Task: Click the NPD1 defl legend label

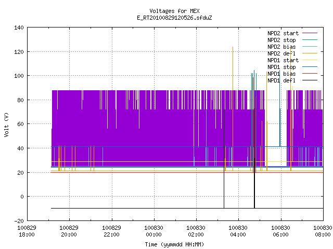Action: pyautogui.click(x=281, y=81)
